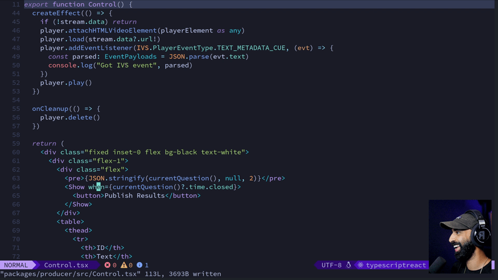This screenshot has width=498, height=280.
Task: Click 'stream.data?.url!' argument on line 47
Action: [x=123, y=39]
